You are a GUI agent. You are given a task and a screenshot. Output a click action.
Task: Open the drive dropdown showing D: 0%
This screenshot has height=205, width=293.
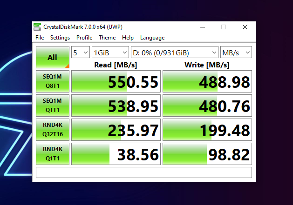click(175, 53)
